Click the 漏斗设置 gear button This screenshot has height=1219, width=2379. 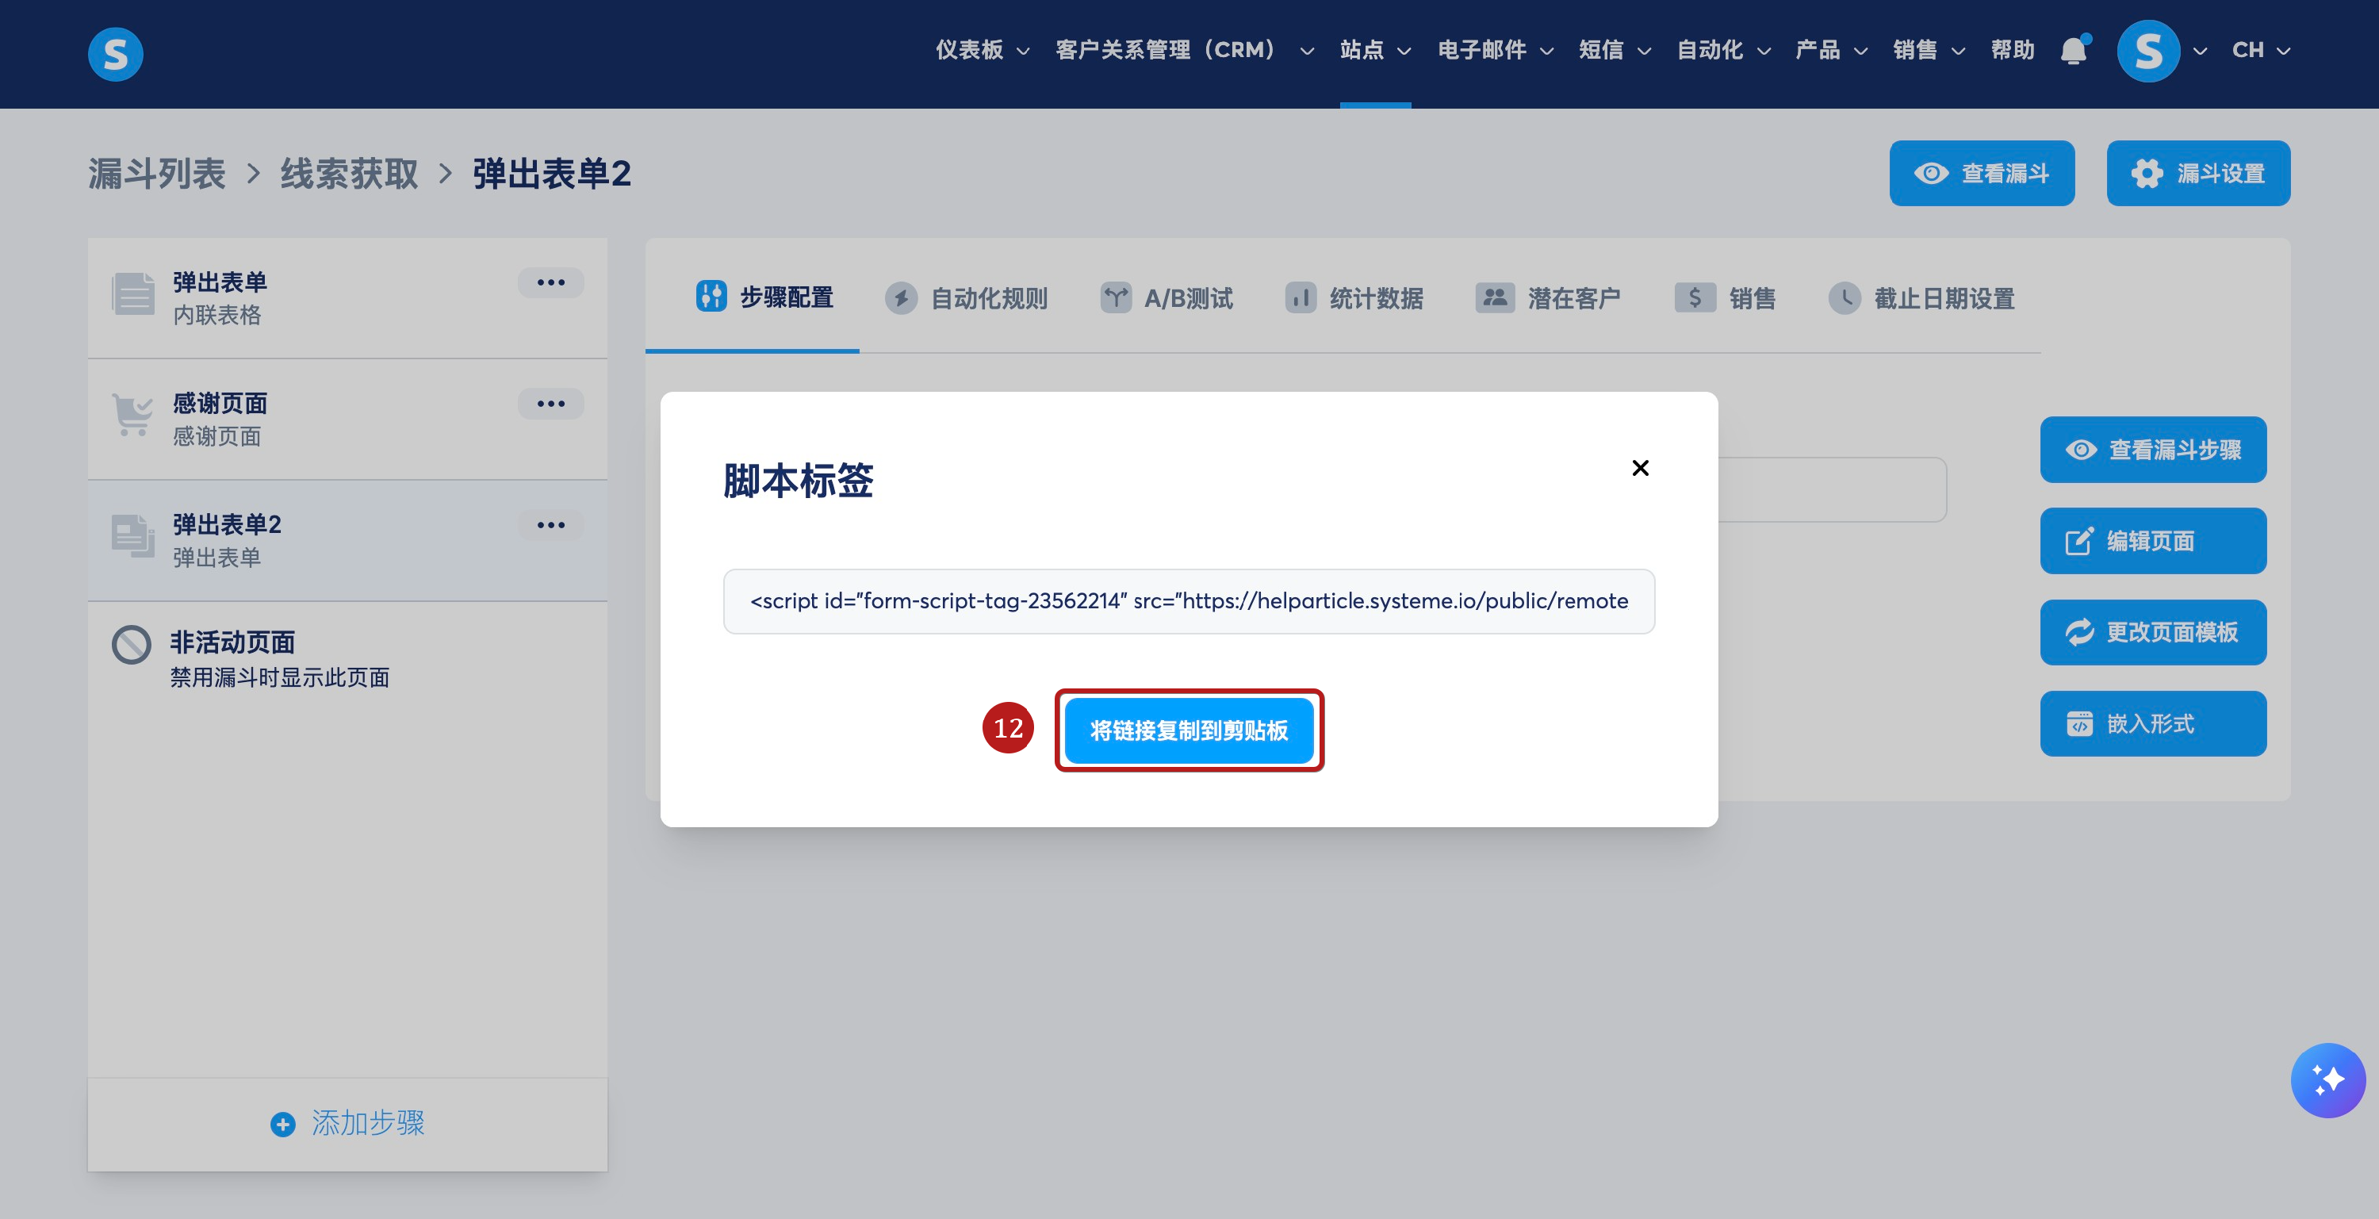(2198, 174)
